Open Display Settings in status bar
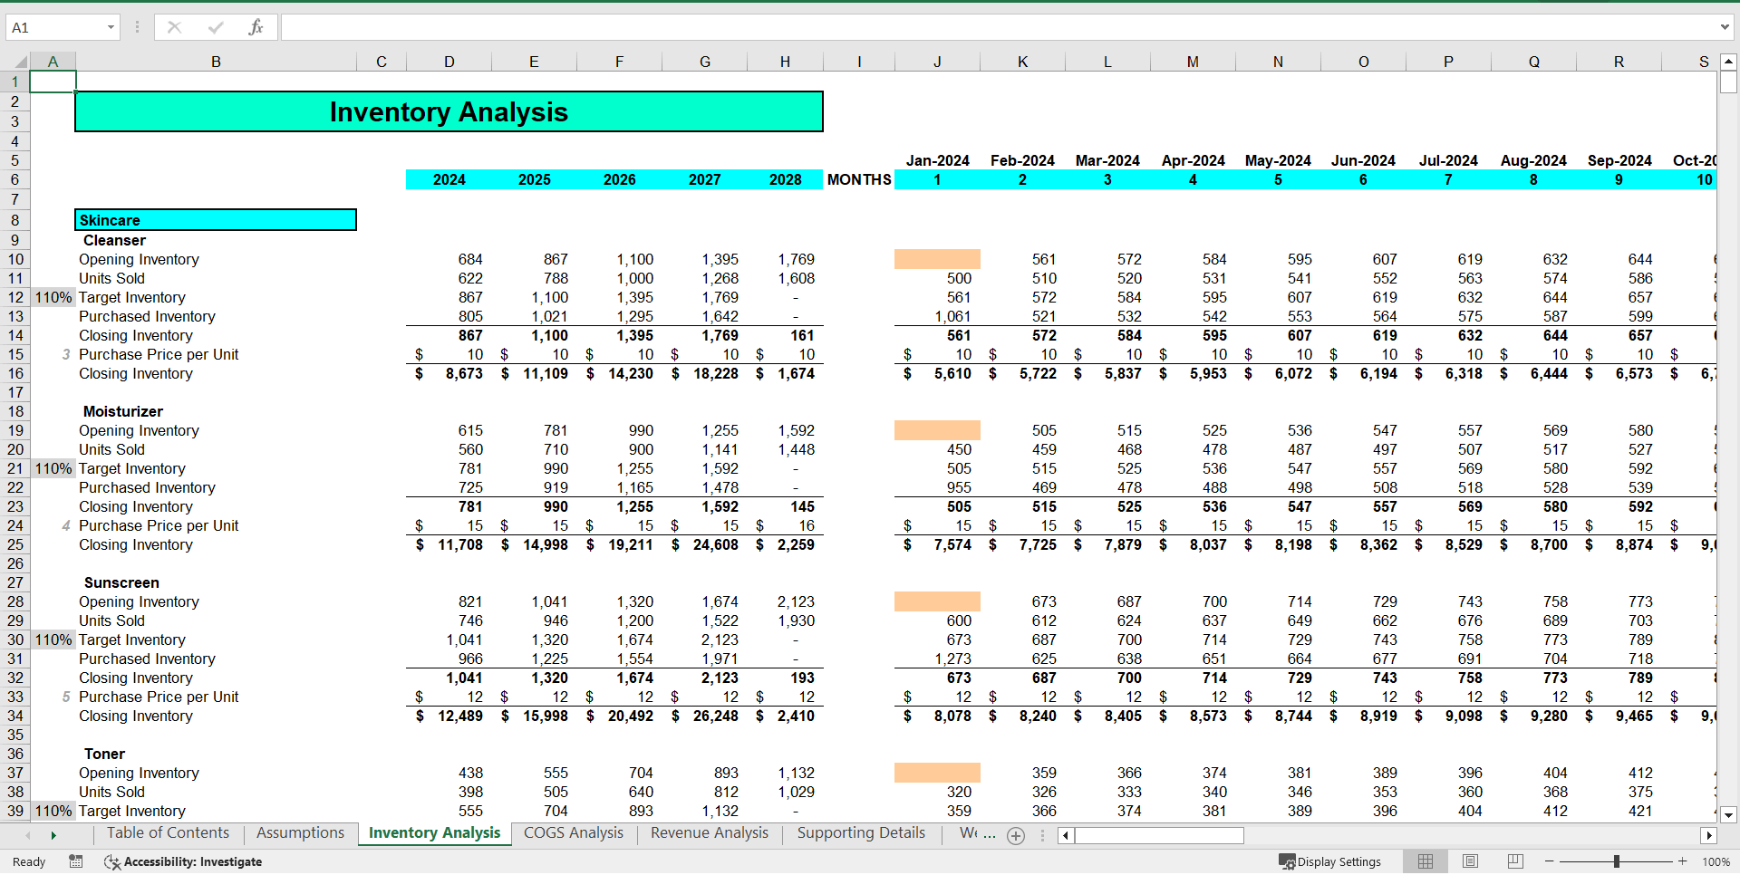Viewport: 1740px width, 875px height. click(x=1329, y=861)
